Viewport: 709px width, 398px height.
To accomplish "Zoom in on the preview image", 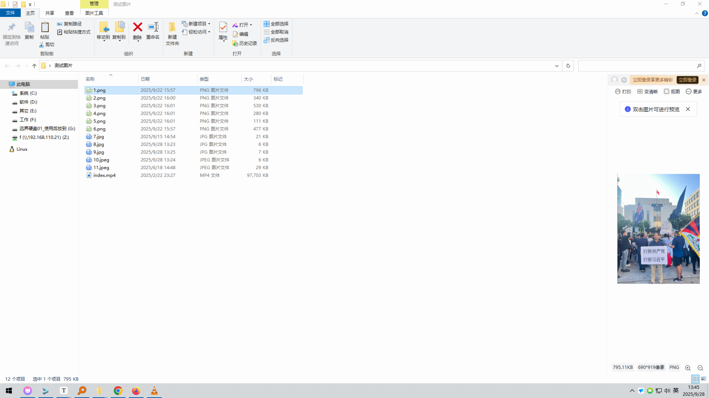I will (x=688, y=368).
